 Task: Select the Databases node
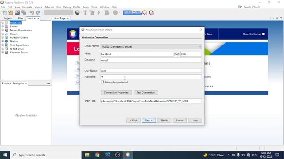(x=16, y=23)
